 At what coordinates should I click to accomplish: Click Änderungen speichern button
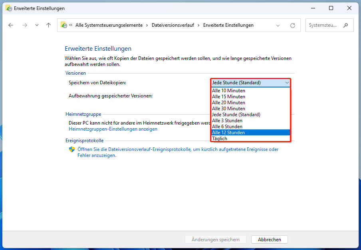(216, 239)
